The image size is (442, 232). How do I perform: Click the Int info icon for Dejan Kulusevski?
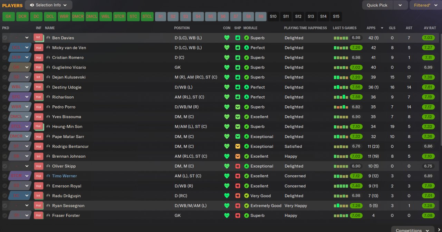38,77
